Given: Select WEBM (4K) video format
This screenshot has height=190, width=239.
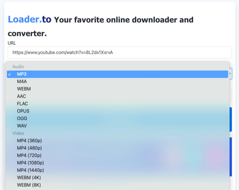Looking at the screenshot, I should click(29, 178).
